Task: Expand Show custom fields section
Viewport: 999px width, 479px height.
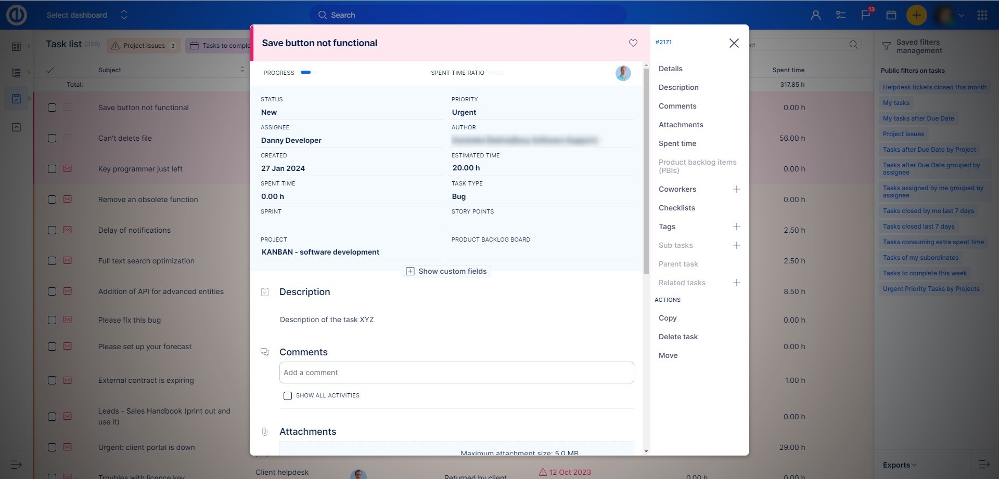Action: [x=446, y=271]
